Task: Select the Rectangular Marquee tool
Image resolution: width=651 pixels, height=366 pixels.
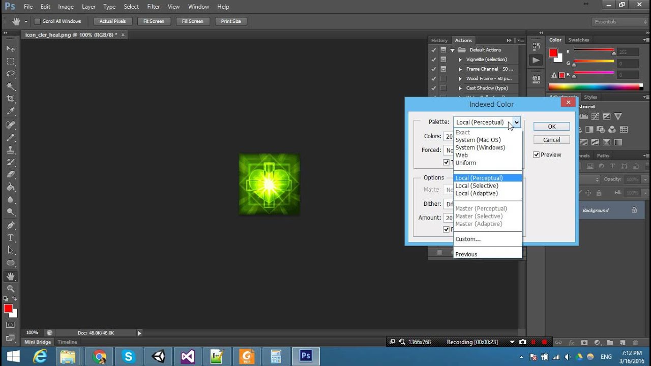Action: tap(10, 61)
